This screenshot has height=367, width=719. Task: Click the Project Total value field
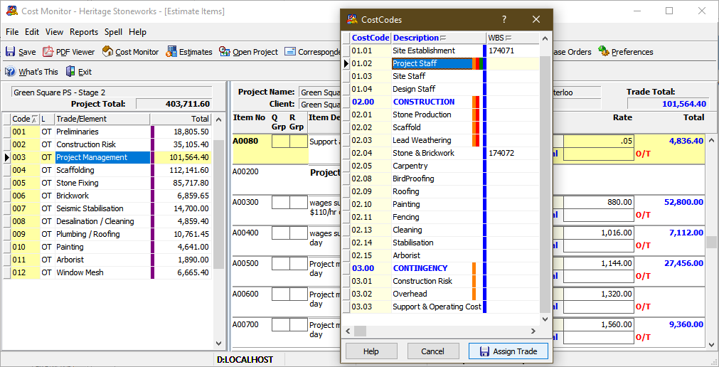(x=174, y=104)
